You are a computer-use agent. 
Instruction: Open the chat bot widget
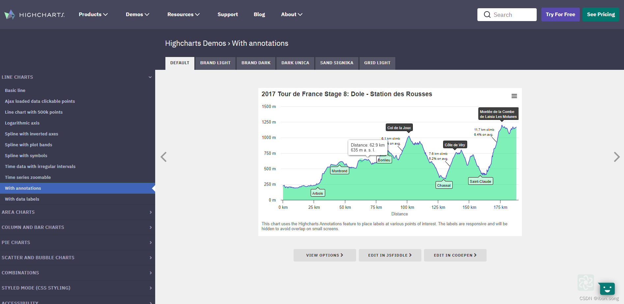pyautogui.click(x=607, y=289)
